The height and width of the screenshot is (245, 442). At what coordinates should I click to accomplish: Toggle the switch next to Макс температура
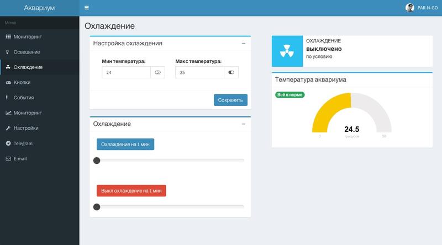click(x=231, y=72)
